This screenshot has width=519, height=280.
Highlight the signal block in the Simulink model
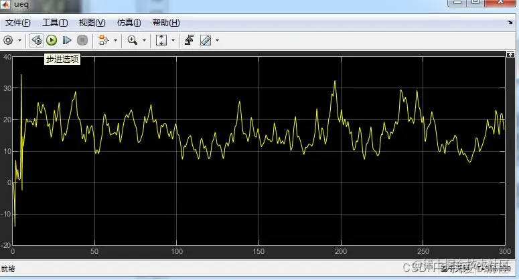click(103, 40)
